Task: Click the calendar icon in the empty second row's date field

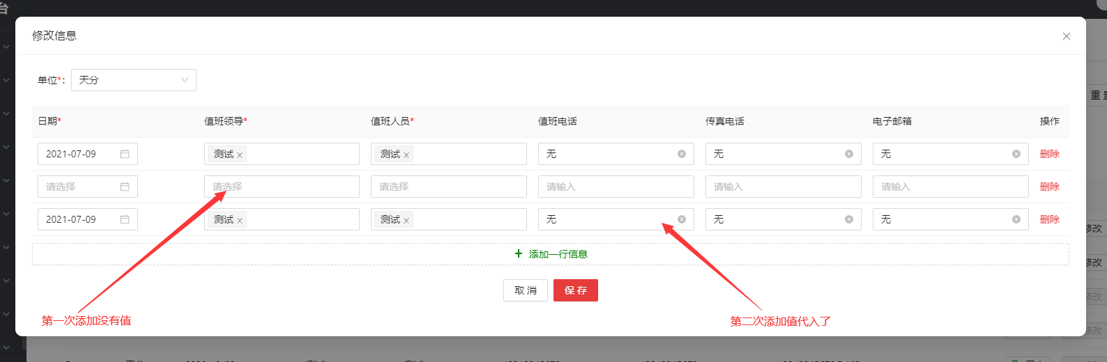Action: pos(125,187)
